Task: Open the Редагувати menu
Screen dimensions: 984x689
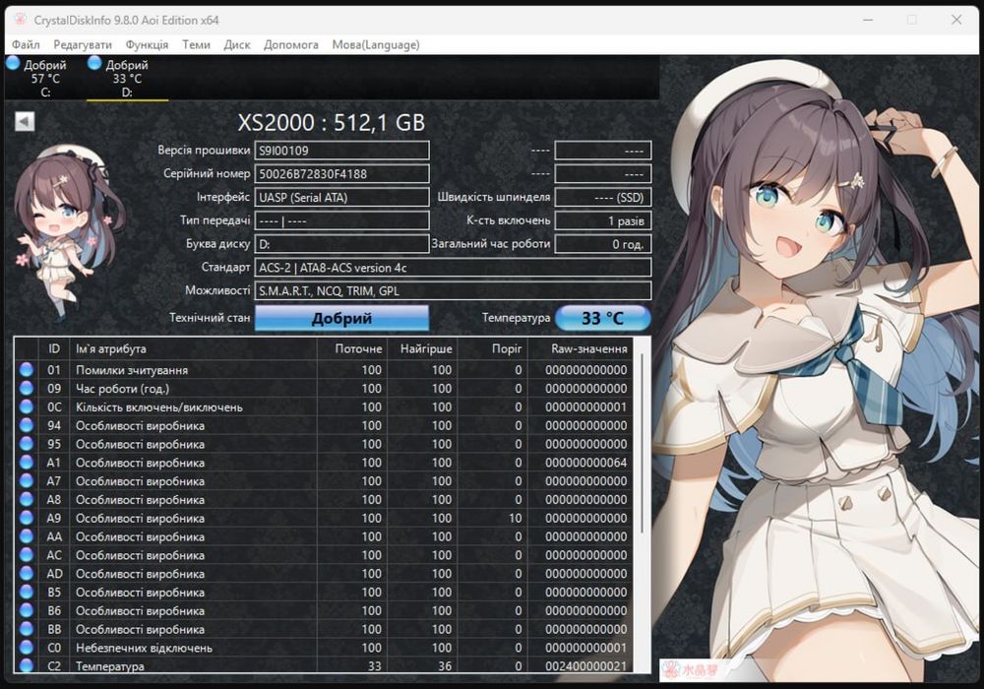Action: [x=83, y=44]
